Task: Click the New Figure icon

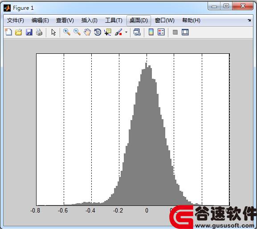Action: pyautogui.click(x=8, y=32)
